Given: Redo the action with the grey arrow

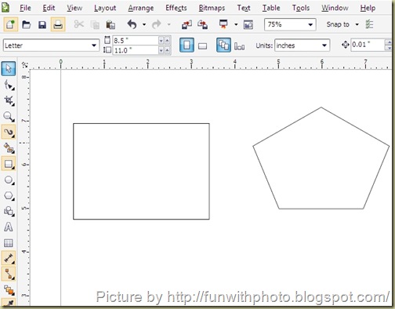Looking at the screenshot, I should coord(157,24).
